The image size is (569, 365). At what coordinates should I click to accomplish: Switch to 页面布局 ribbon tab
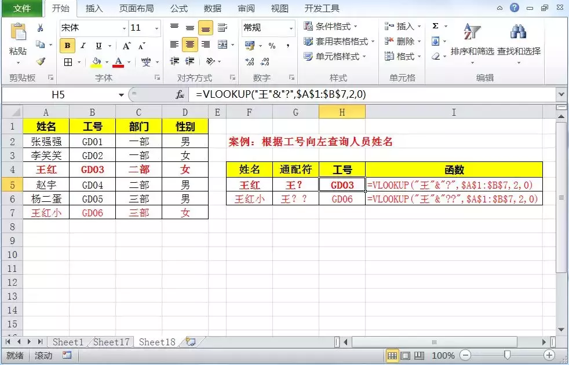[x=136, y=8]
